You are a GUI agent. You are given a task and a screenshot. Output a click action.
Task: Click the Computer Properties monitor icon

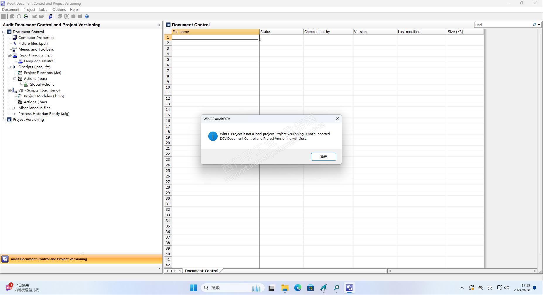click(15, 38)
